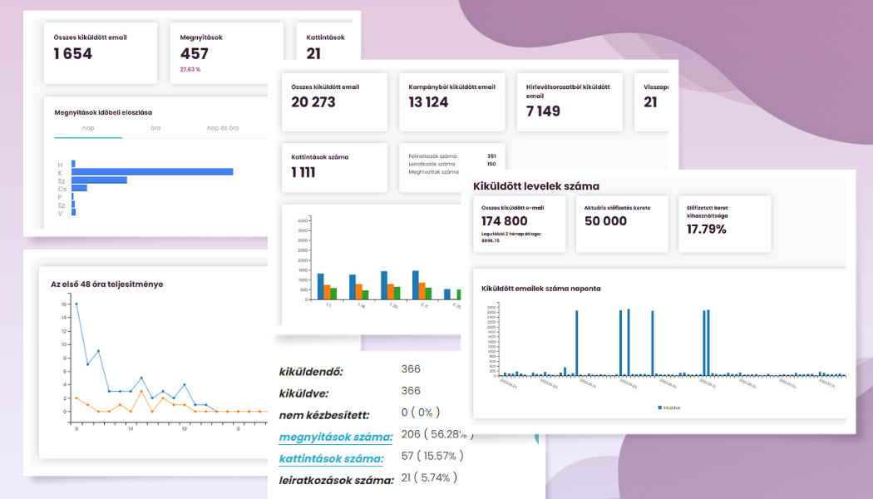Click 'Aktuális előfizetés kerete' label
The width and height of the screenshot is (873, 499).
pos(617,208)
